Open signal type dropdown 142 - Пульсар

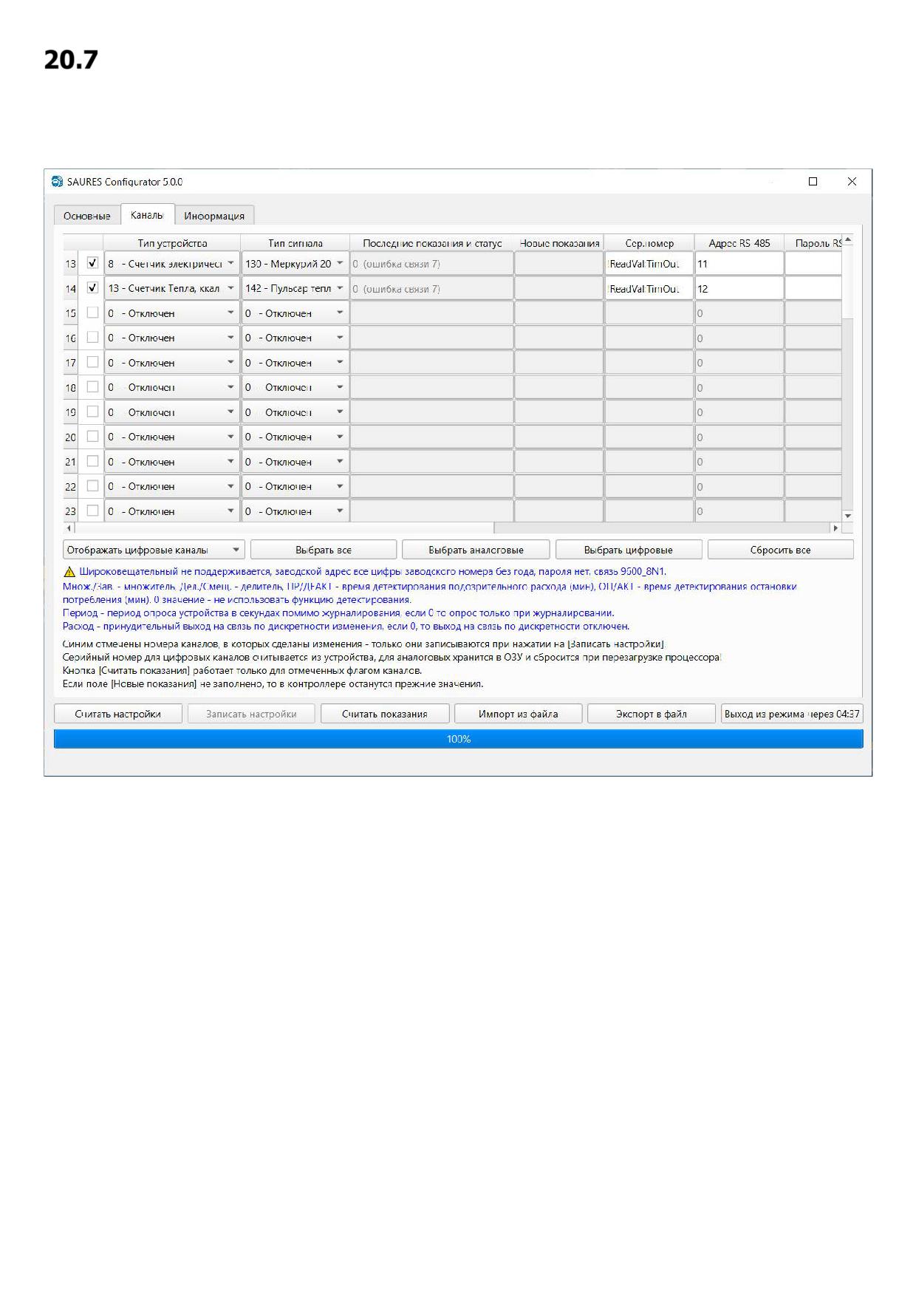(x=295, y=288)
